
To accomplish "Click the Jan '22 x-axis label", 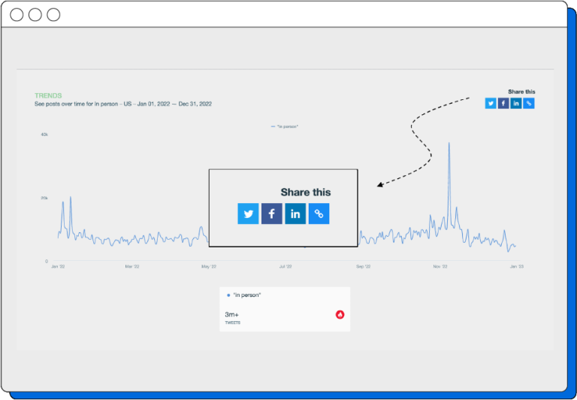I will (x=58, y=266).
